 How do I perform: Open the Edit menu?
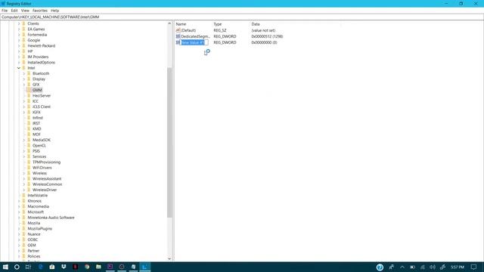(14, 11)
